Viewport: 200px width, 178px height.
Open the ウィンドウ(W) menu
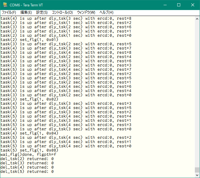pos(86,12)
